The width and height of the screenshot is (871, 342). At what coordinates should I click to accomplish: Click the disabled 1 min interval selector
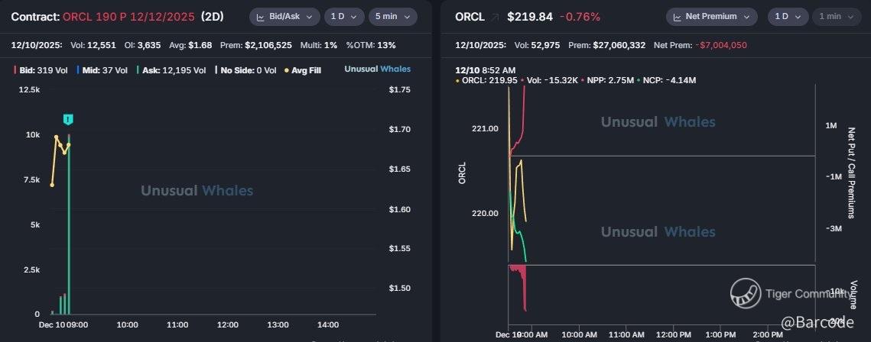click(837, 17)
